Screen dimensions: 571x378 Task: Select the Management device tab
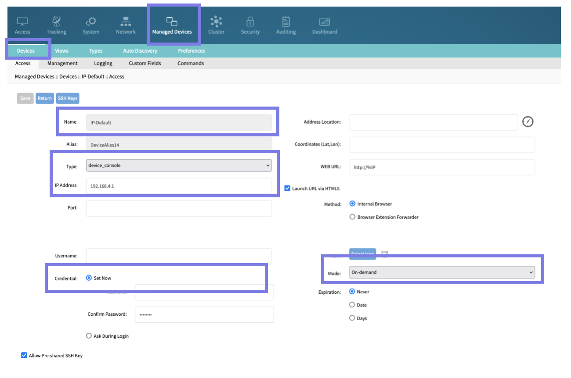point(62,63)
